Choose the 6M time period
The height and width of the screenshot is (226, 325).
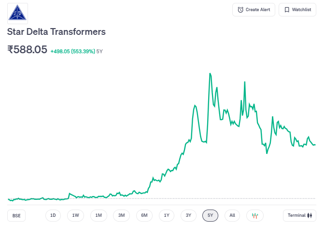click(x=144, y=215)
